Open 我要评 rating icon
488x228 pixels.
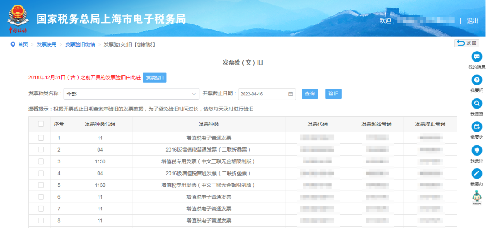click(x=477, y=150)
